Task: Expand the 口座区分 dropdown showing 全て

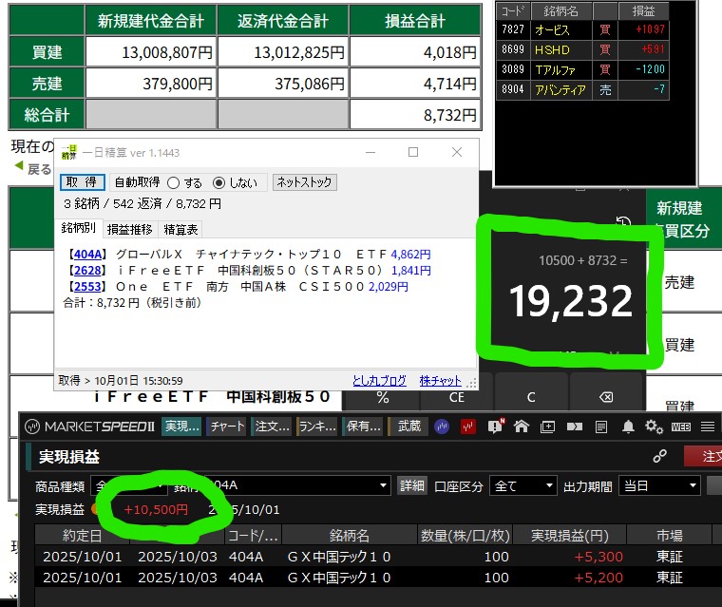Action: pos(522,485)
